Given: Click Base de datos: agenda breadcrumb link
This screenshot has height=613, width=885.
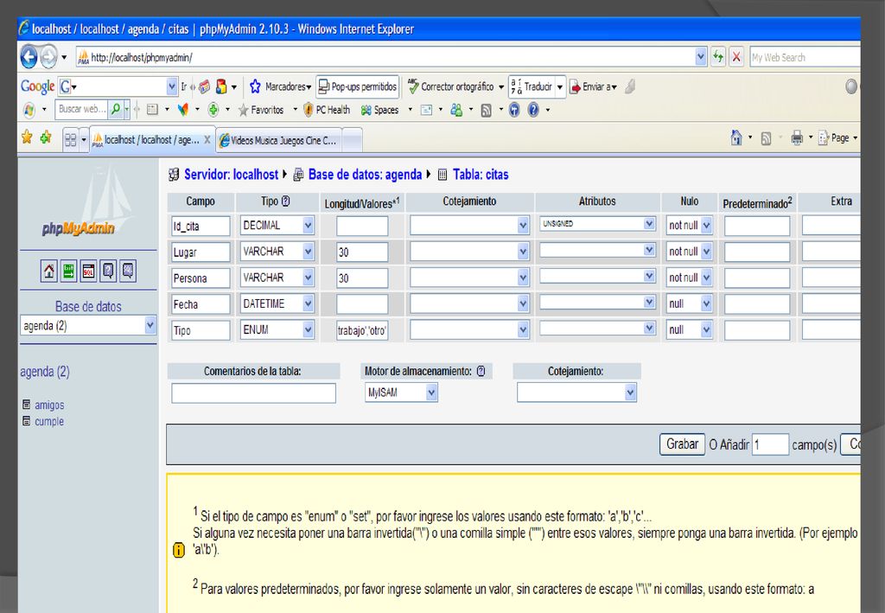Looking at the screenshot, I should (x=365, y=175).
